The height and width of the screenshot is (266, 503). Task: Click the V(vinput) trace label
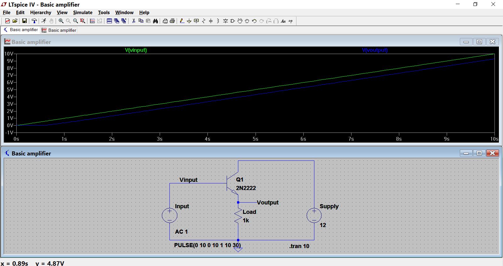click(x=136, y=50)
